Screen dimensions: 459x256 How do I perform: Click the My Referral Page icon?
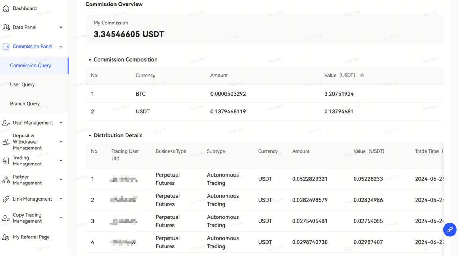tap(6, 237)
